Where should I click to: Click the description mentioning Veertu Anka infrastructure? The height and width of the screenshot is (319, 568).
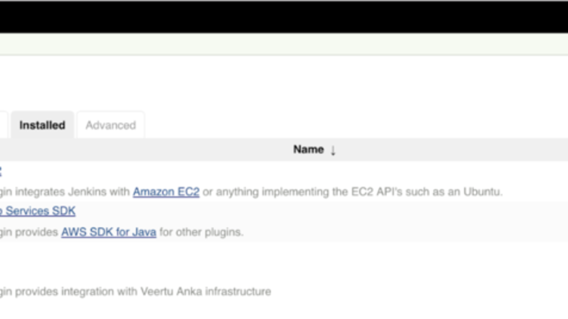coord(136,292)
